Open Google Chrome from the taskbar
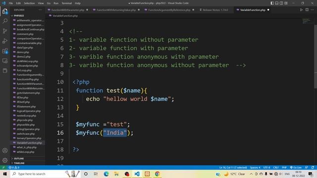 158,174
